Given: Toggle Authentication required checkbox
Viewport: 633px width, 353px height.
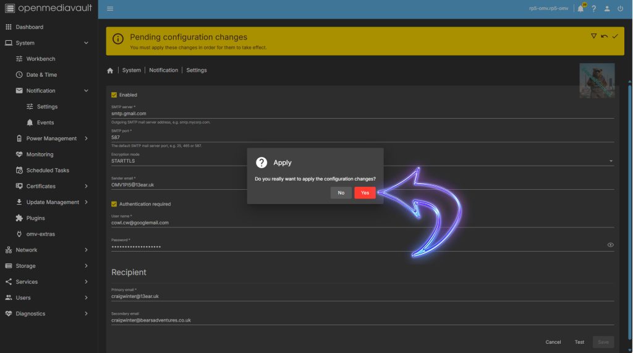Looking at the screenshot, I should click(114, 204).
